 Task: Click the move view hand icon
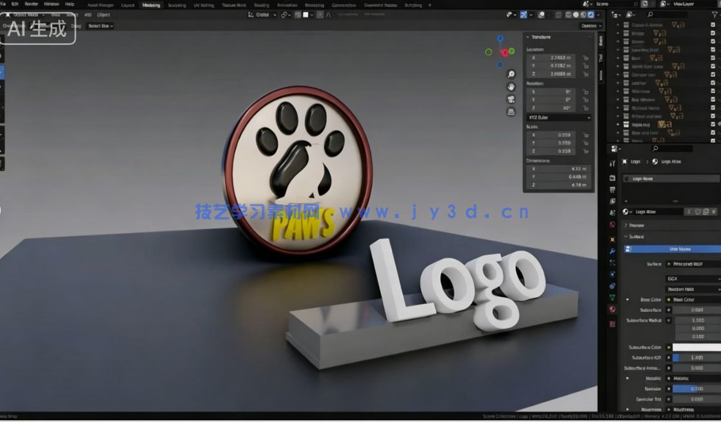tap(511, 87)
